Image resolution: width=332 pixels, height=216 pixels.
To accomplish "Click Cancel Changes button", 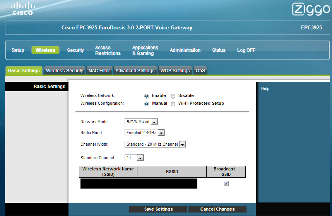I will (217, 209).
